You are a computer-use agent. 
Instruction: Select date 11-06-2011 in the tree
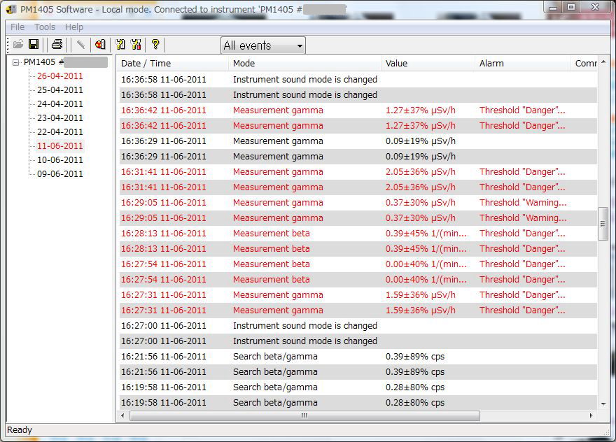60,146
